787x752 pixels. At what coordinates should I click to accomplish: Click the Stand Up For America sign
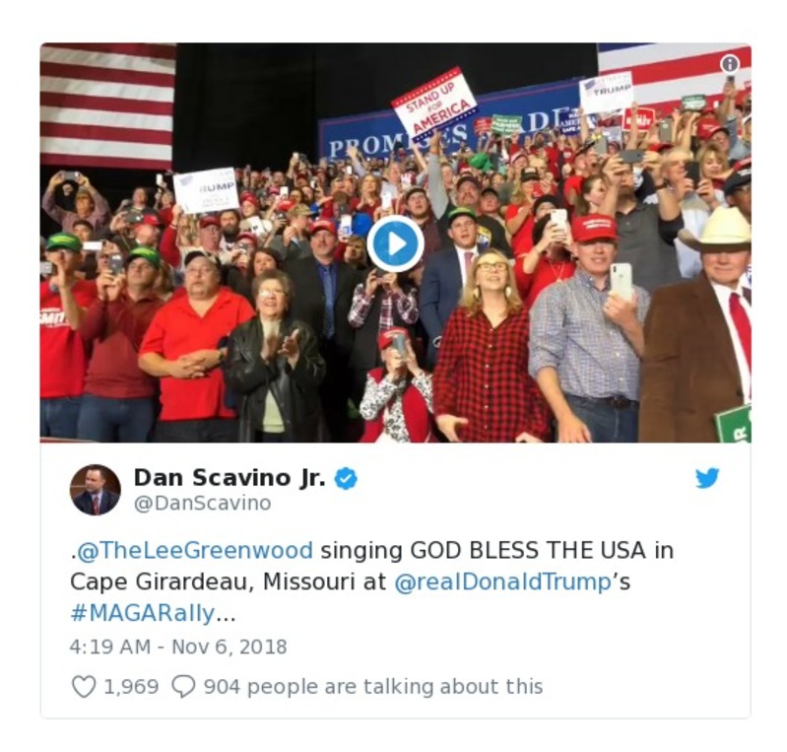coord(434,103)
